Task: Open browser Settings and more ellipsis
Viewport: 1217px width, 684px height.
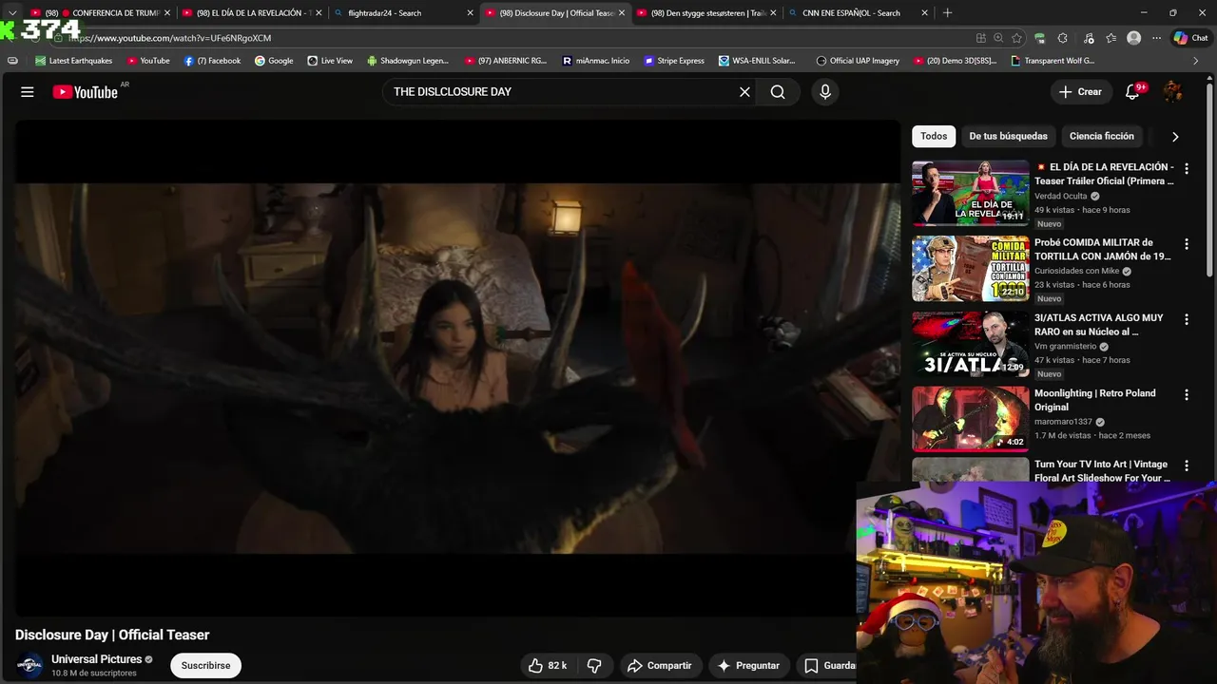Action: point(1156,38)
